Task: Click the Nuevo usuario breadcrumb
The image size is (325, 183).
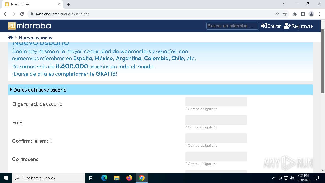Action: point(35,38)
